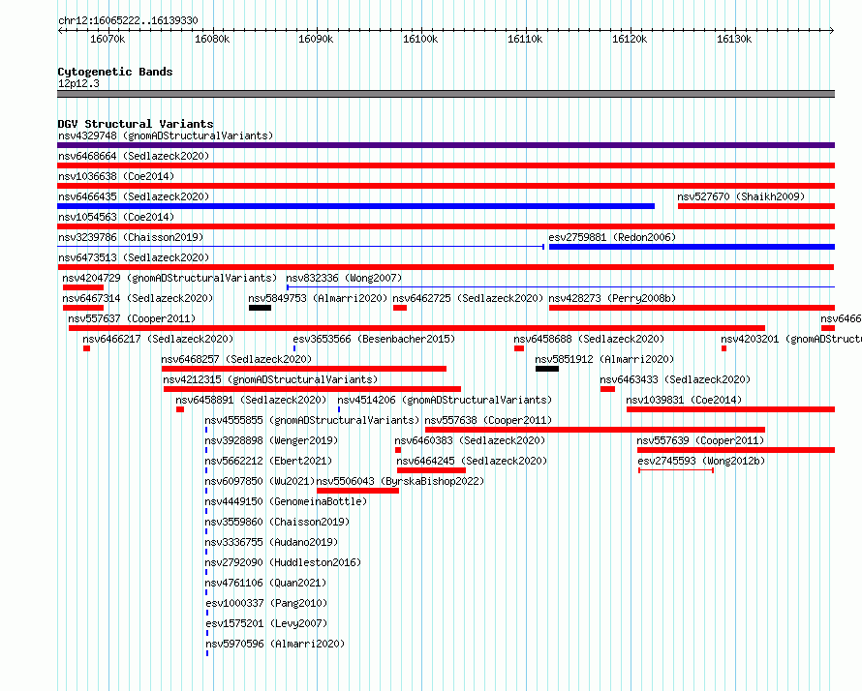Image resolution: width=862 pixels, height=691 pixels.
Task: Click the purple nsv4329748 variant bar
Action: pyautogui.click(x=446, y=145)
